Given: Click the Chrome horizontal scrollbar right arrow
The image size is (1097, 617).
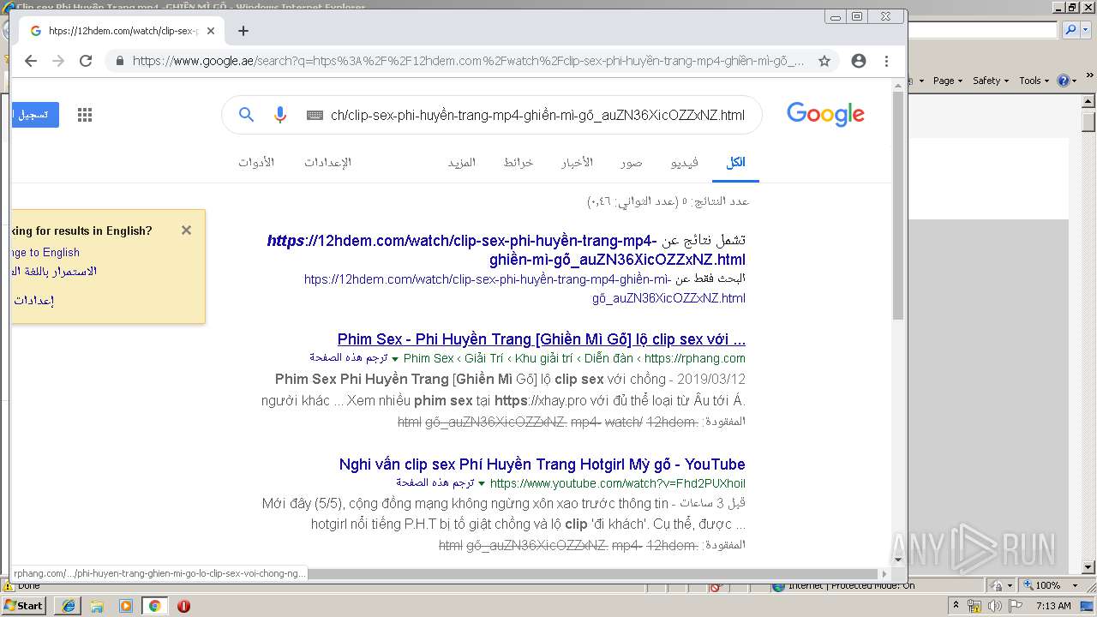Looking at the screenshot, I should point(884,573).
